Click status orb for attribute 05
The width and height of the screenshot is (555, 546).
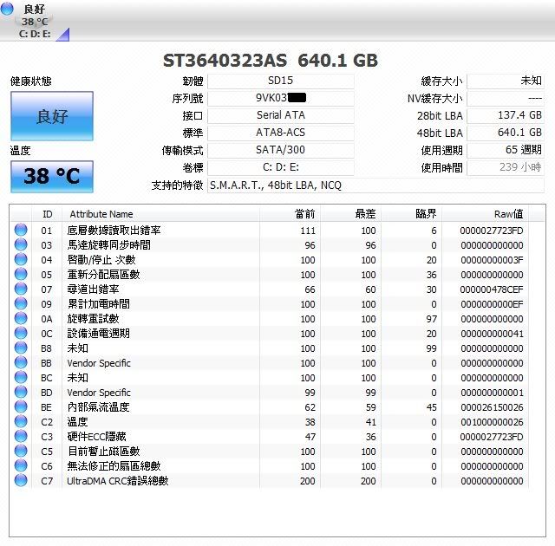click(x=21, y=274)
